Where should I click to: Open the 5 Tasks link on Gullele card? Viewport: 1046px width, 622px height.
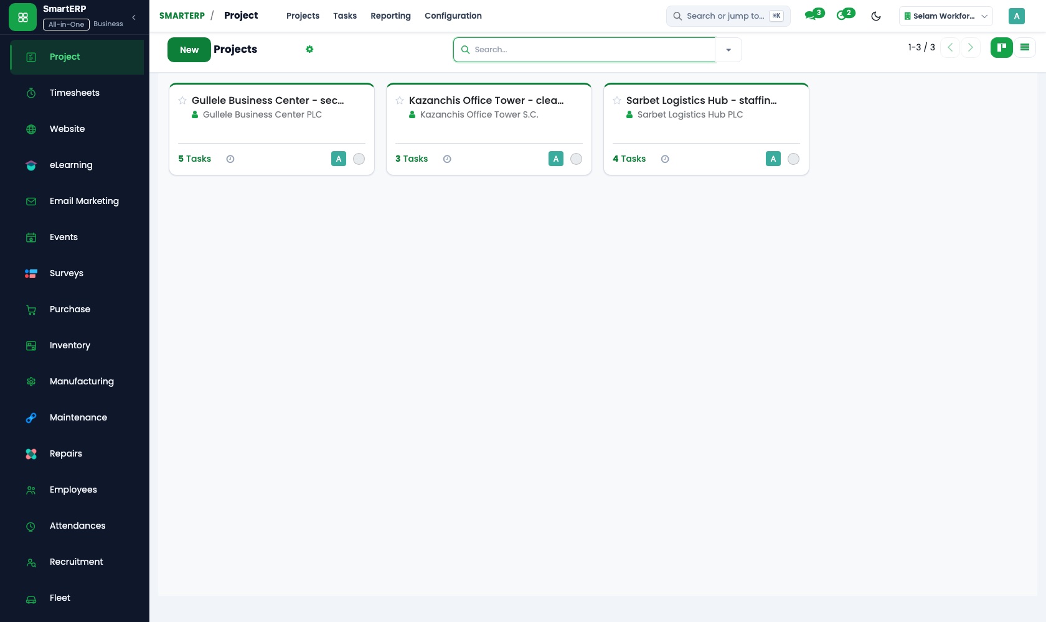[194, 159]
